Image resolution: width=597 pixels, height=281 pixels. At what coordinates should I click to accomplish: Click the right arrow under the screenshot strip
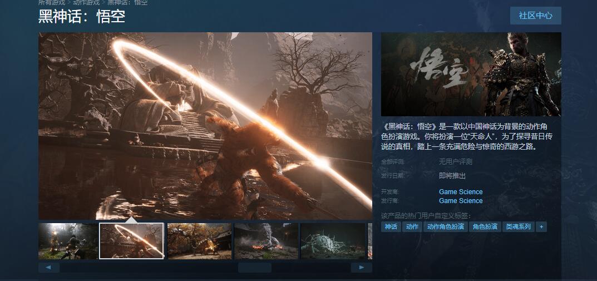point(361,268)
